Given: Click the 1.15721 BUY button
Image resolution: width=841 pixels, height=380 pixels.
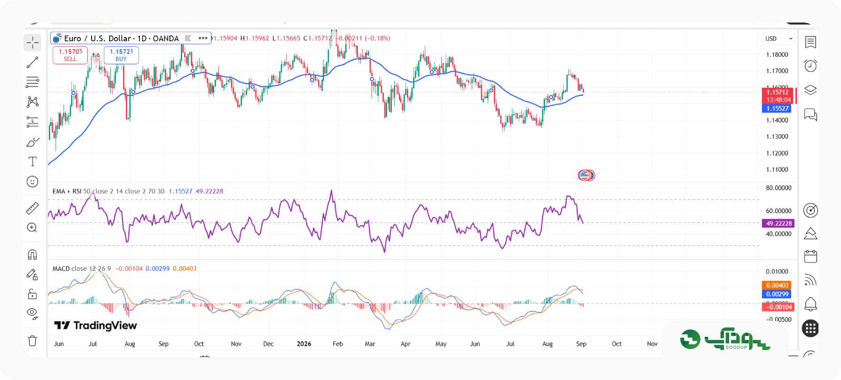Looking at the screenshot, I should click(x=121, y=55).
